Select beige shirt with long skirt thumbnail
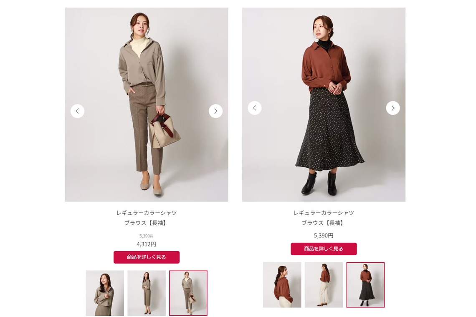The width and height of the screenshot is (476, 317). point(146,293)
